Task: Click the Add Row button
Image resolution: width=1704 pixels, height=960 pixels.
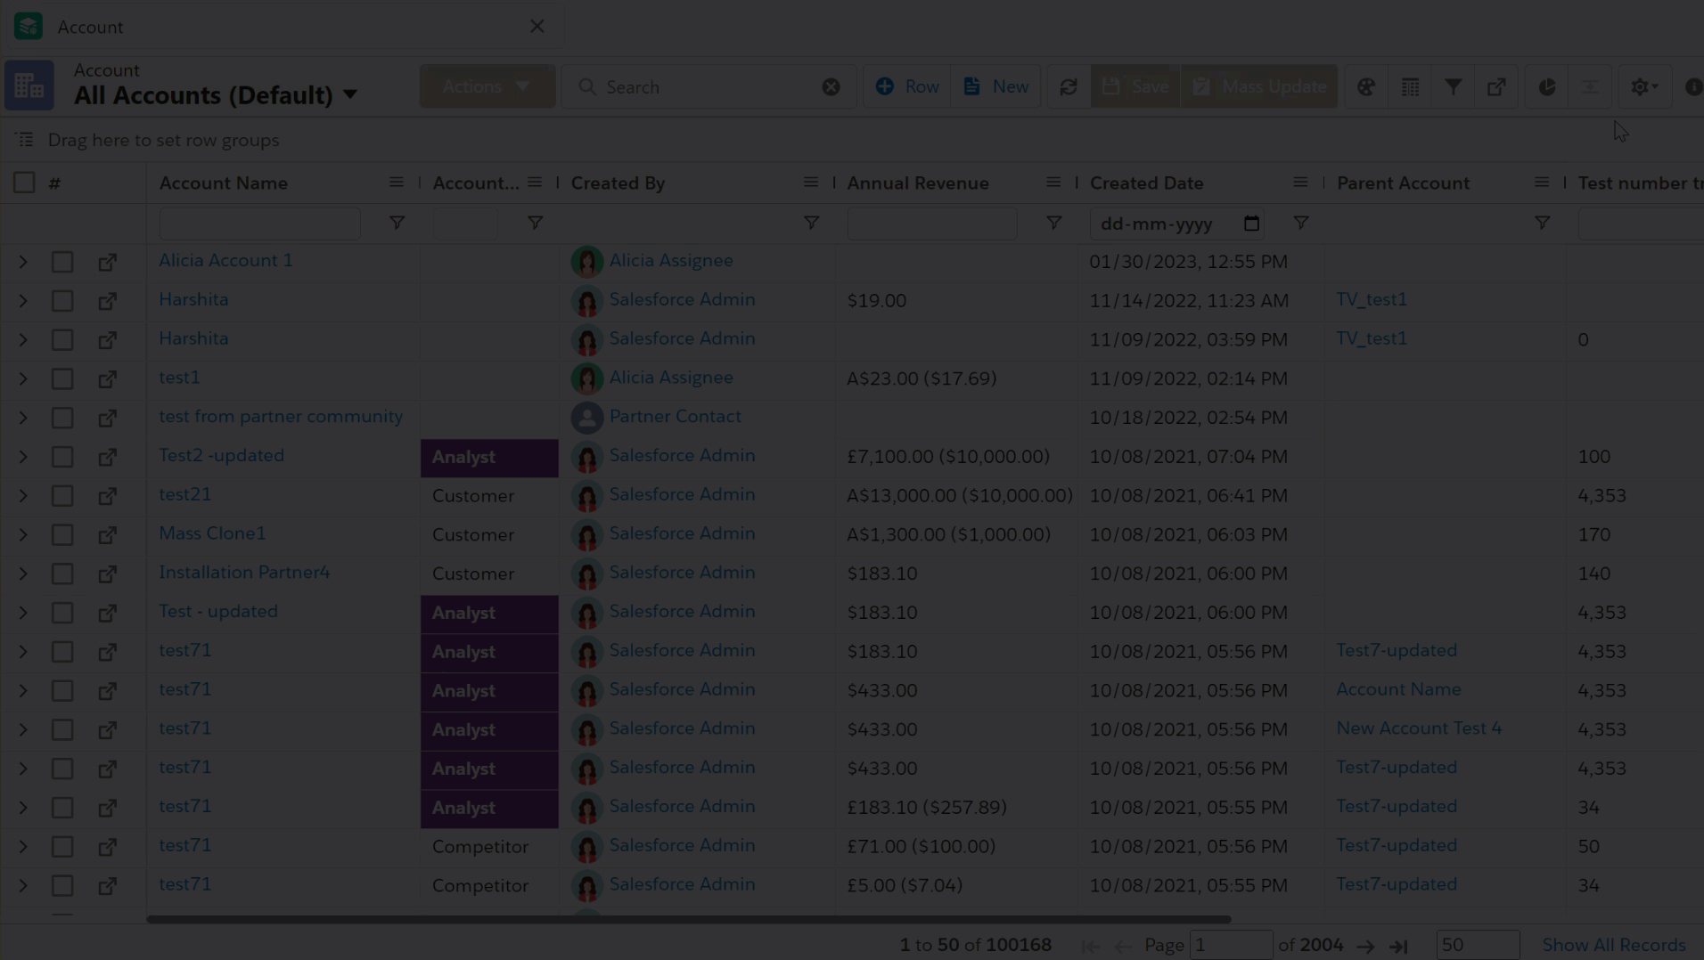Action: point(907,86)
